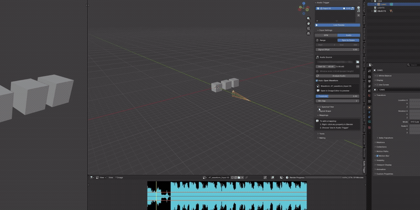This screenshot has height=210, width=420.
Task: Click the top round icon beside the input list
Action: tap(359, 8)
